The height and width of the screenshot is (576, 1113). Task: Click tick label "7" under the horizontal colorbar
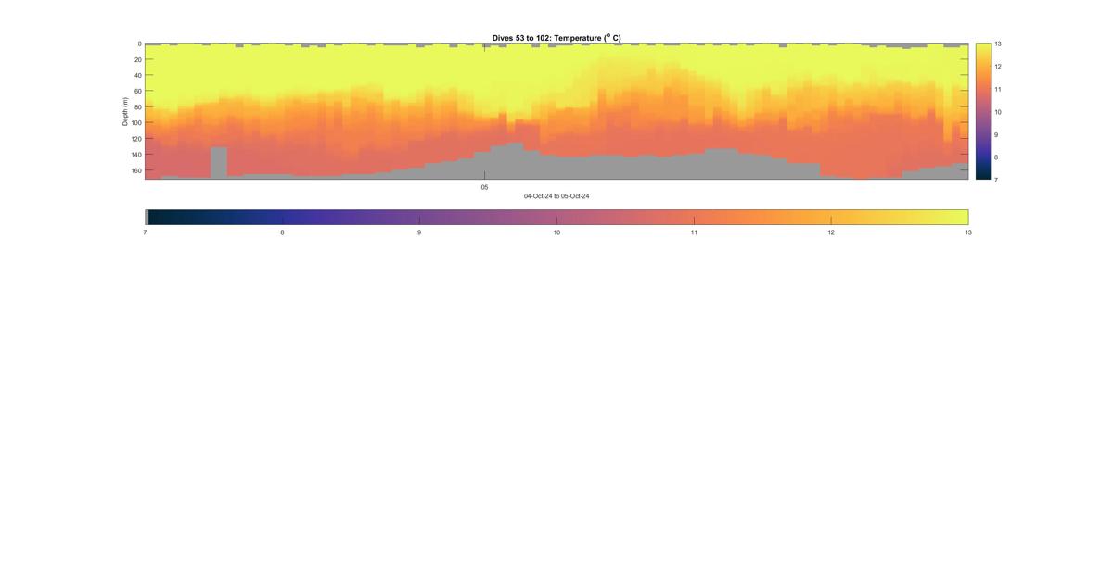click(x=145, y=232)
